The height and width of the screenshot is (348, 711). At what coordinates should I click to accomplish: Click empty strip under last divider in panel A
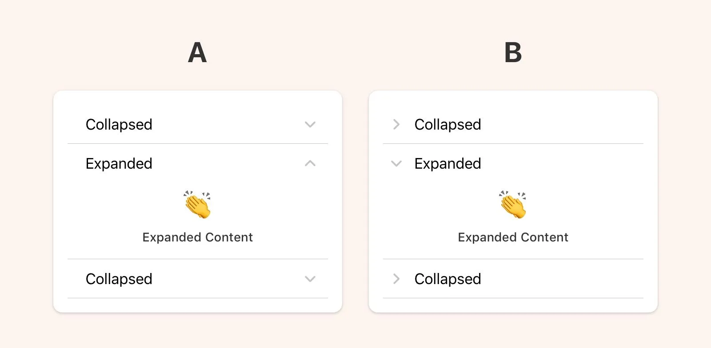click(198, 305)
